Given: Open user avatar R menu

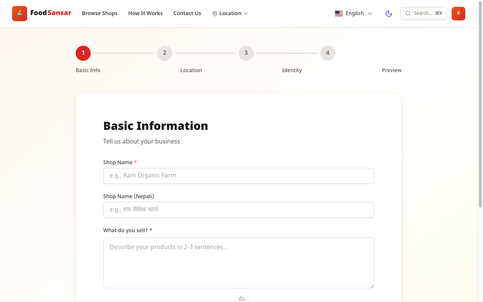Looking at the screenshot, I should point(458,14).
